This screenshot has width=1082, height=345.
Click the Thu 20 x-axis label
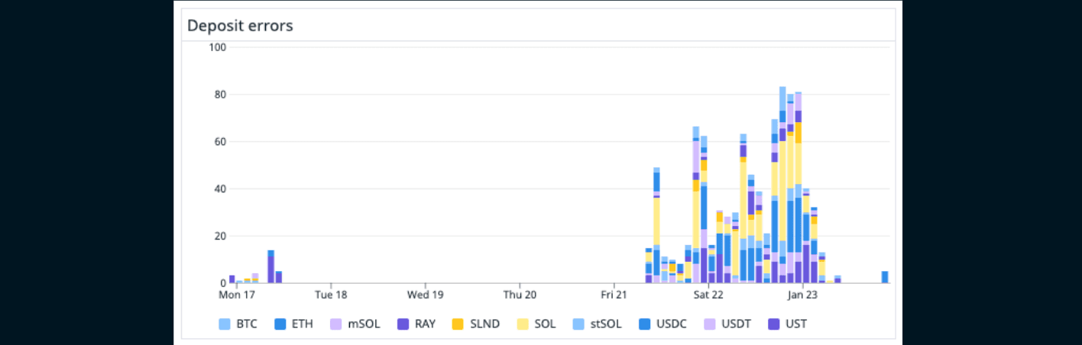519,295
